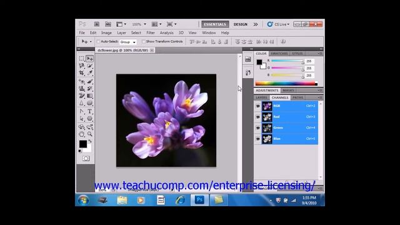400x225 pixels.
Task: Open the File menu
Action: [x=82, y=33]
